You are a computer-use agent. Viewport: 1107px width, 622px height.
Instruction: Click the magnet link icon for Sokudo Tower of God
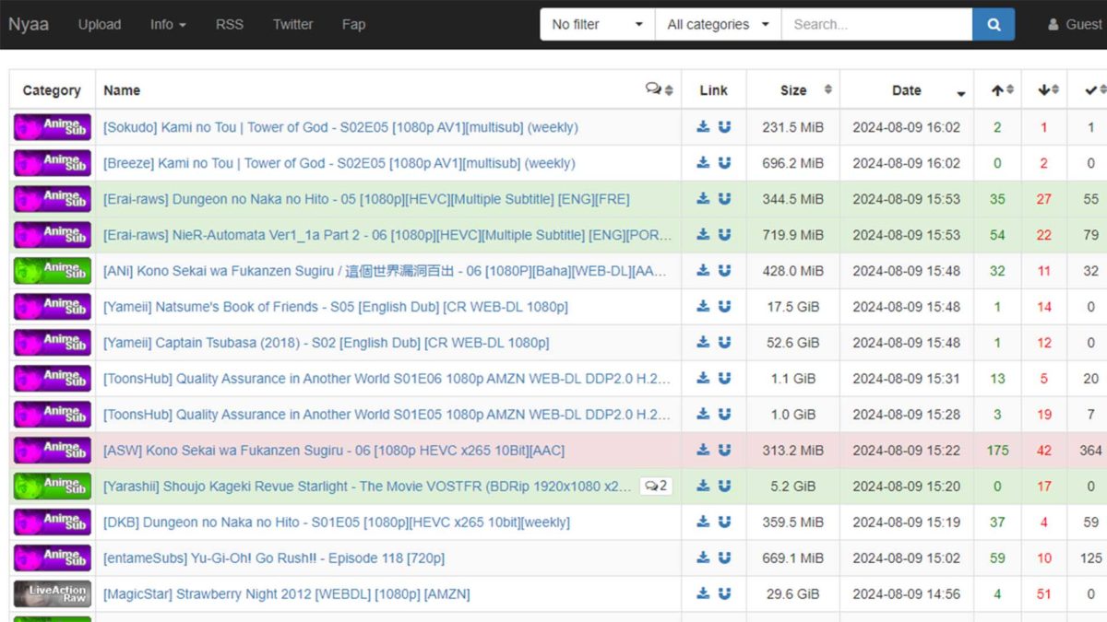pyautogui.click(x=724, y=127)
